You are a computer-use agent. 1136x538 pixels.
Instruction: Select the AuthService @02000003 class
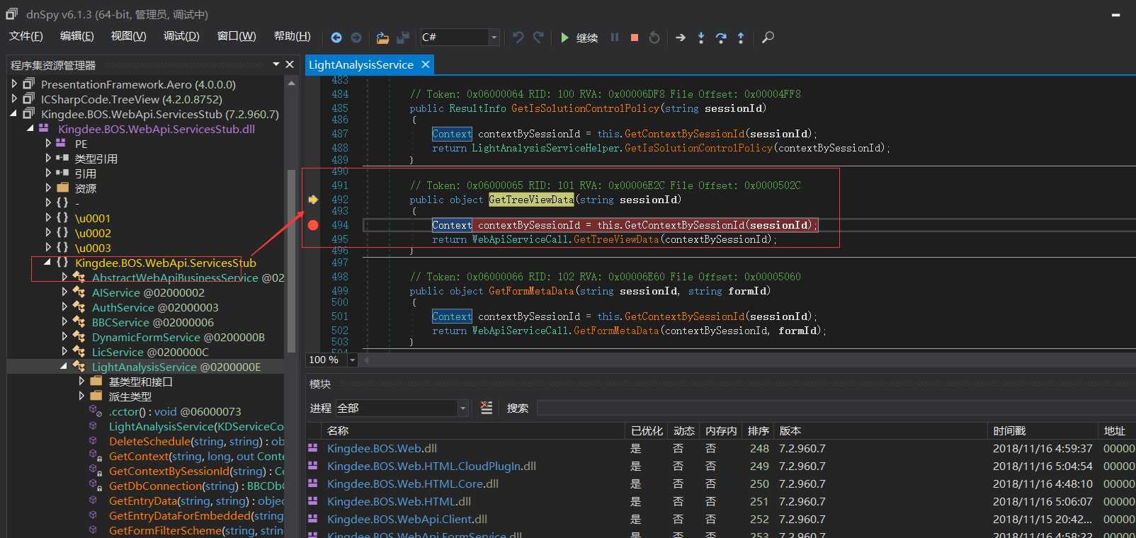pos(155,307)
